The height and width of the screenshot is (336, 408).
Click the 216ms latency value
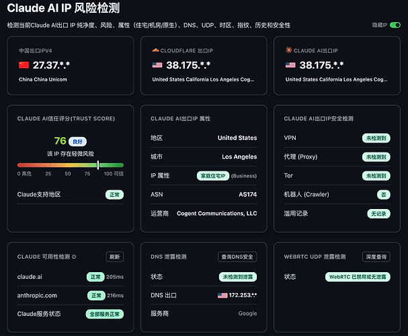(x=115, y=296)
